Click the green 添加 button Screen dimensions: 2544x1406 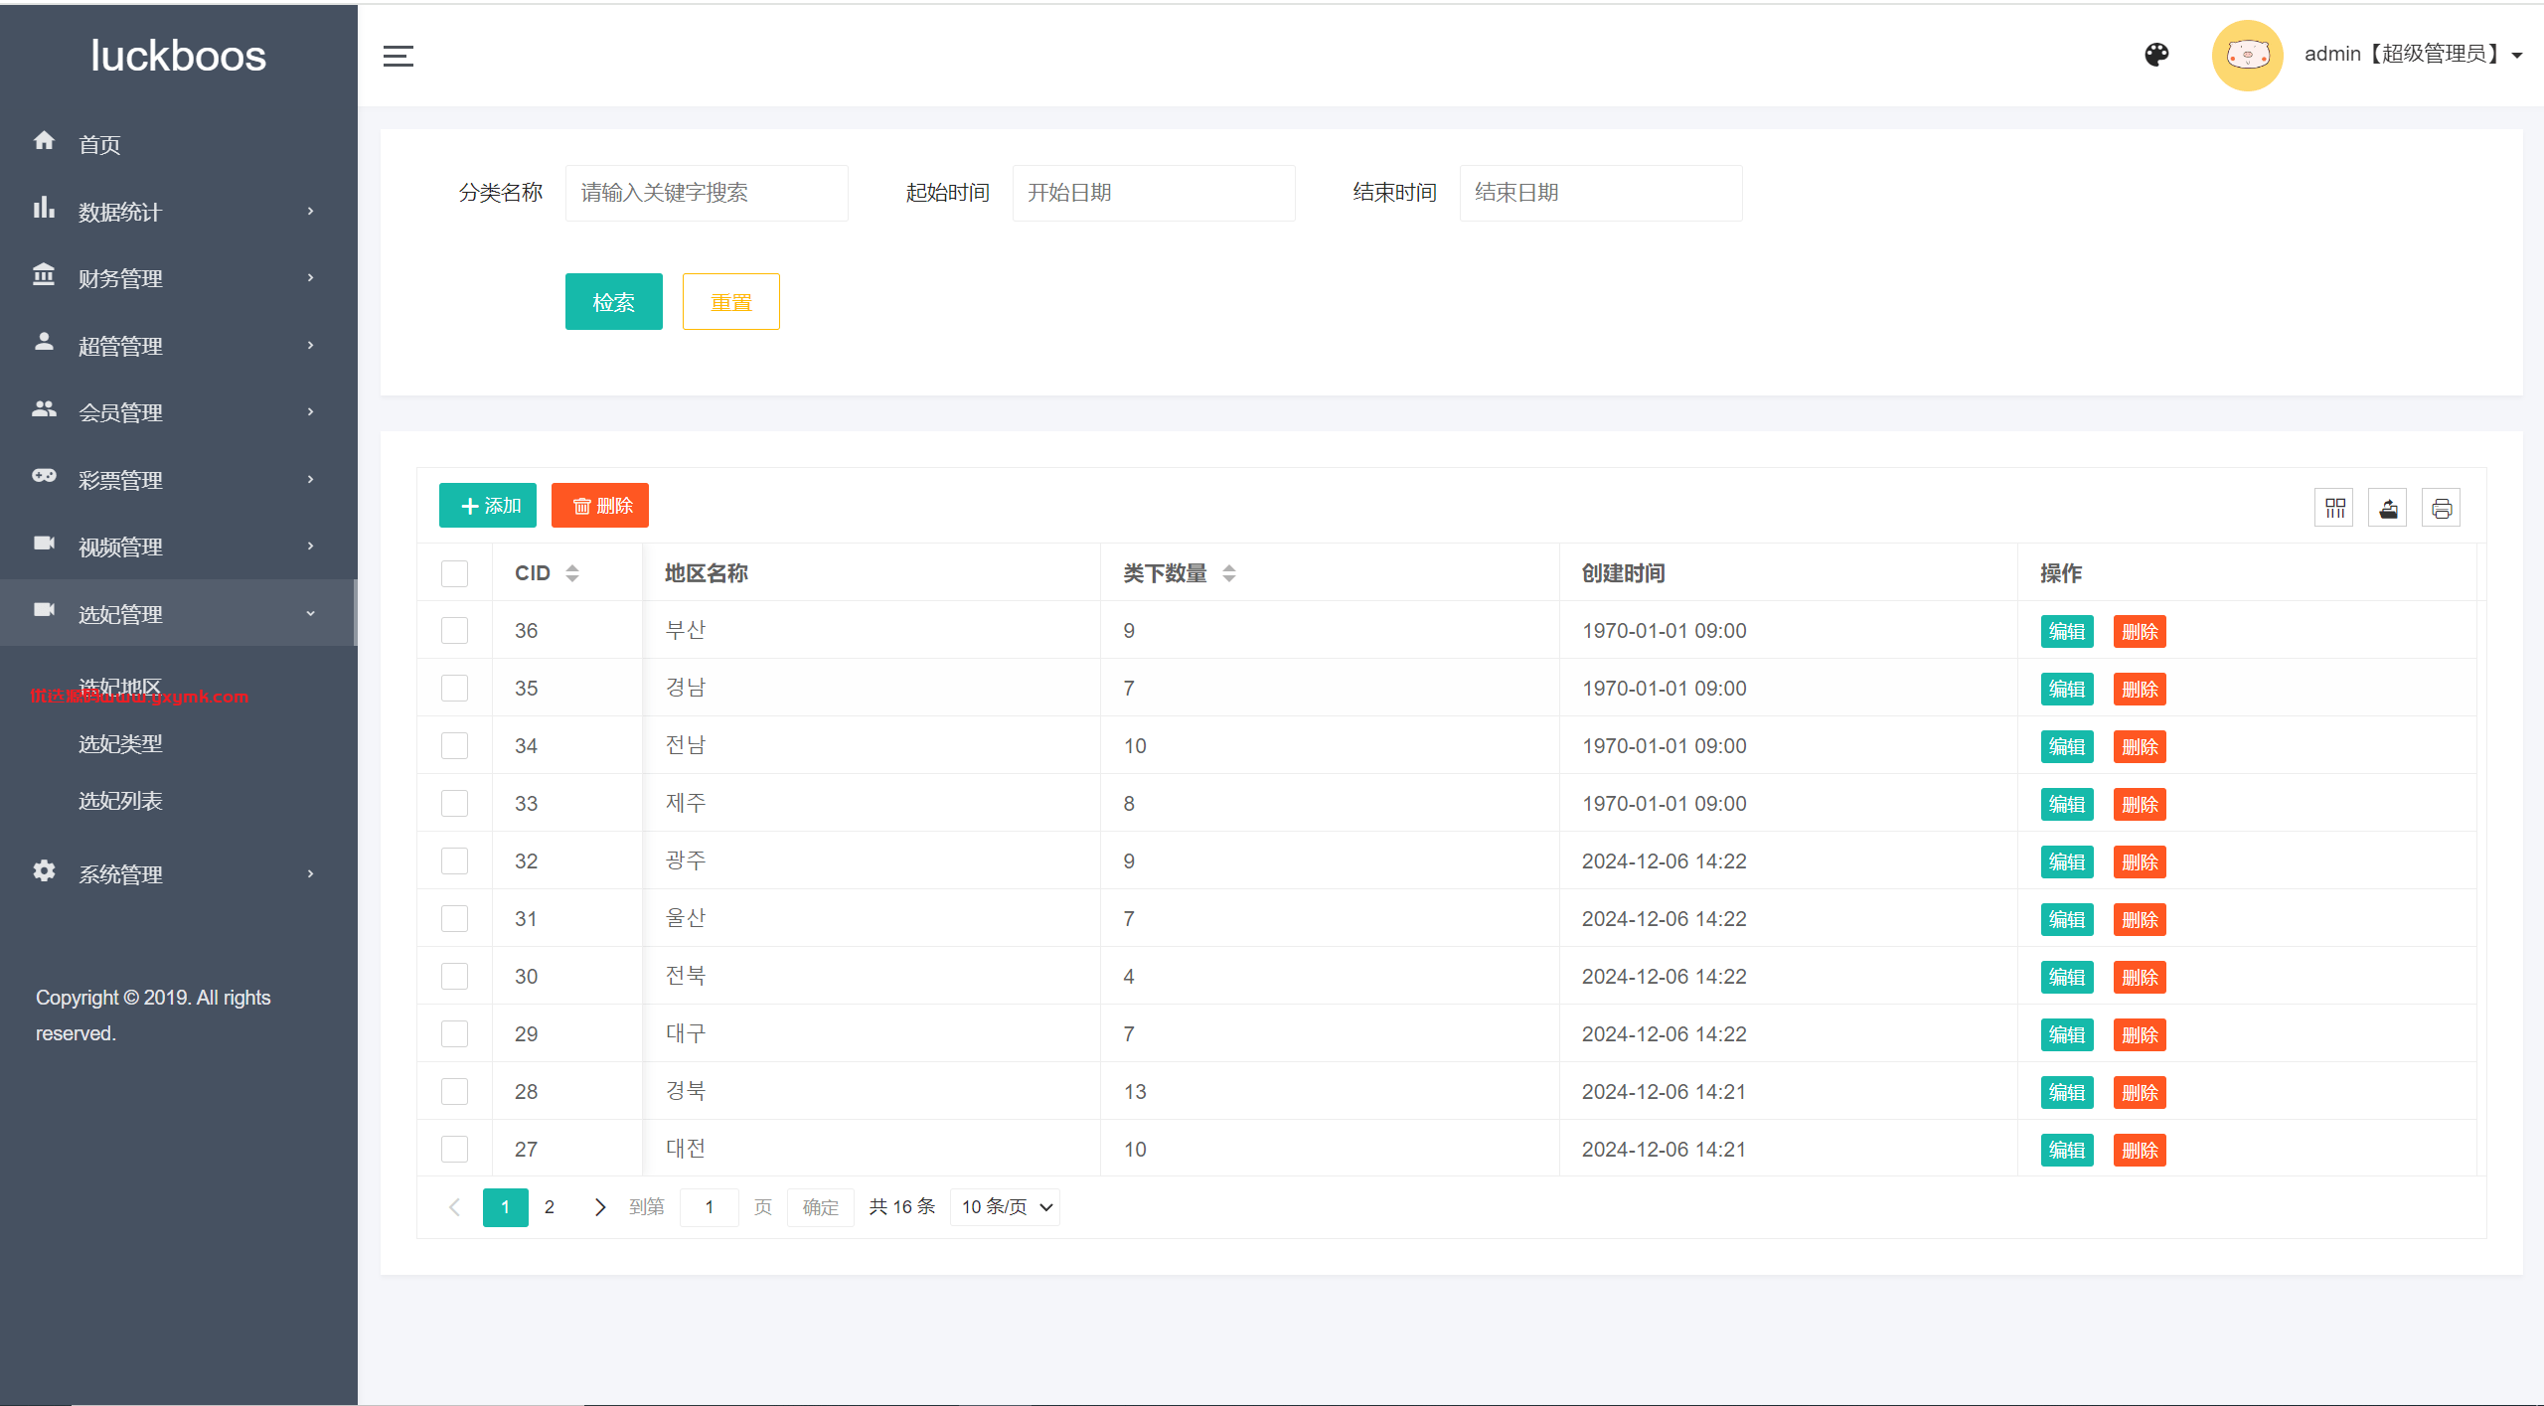(488, 506)
